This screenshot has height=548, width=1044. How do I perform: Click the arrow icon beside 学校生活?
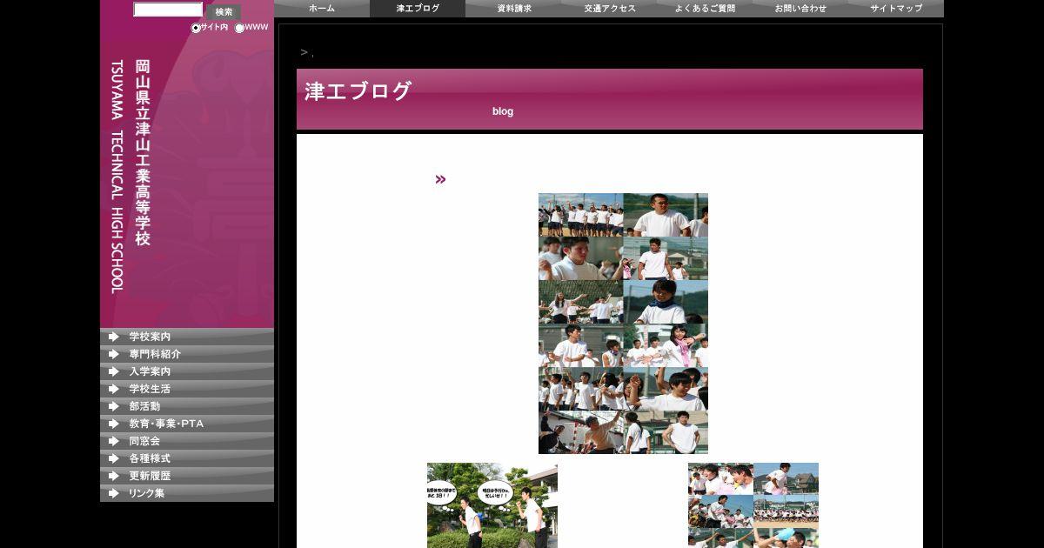[x=113, y=389]
